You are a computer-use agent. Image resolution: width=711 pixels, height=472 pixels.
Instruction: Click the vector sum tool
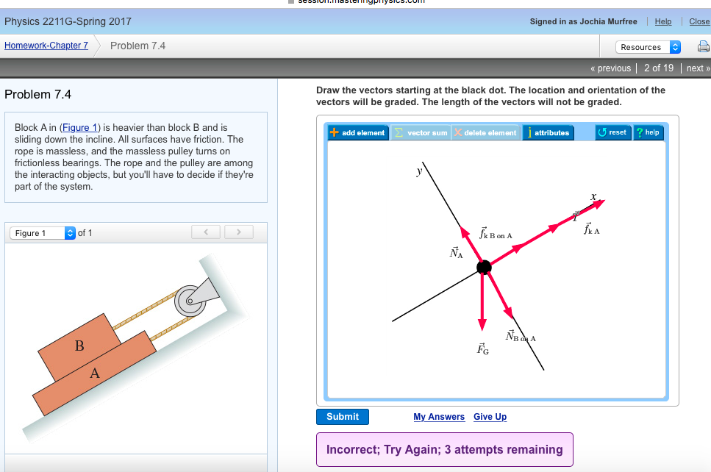pyautogui.click(x=421, y=132)
